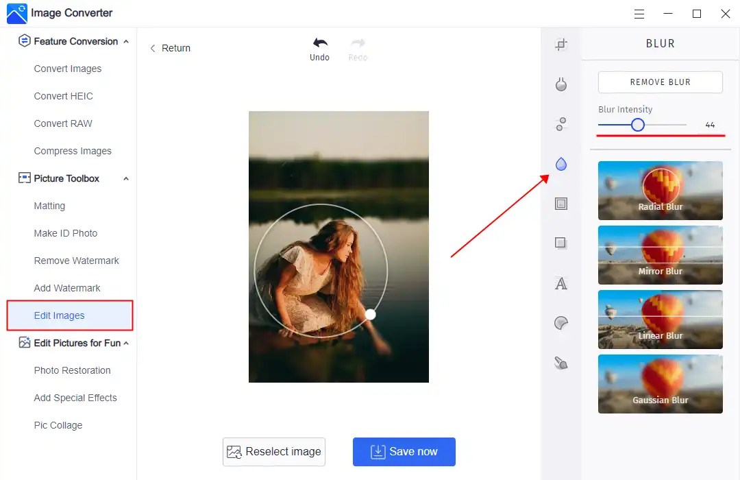Open the Frame tool in the right toolbar
The height and width of the screenshot is (480, 740).
tap(561, 203)
